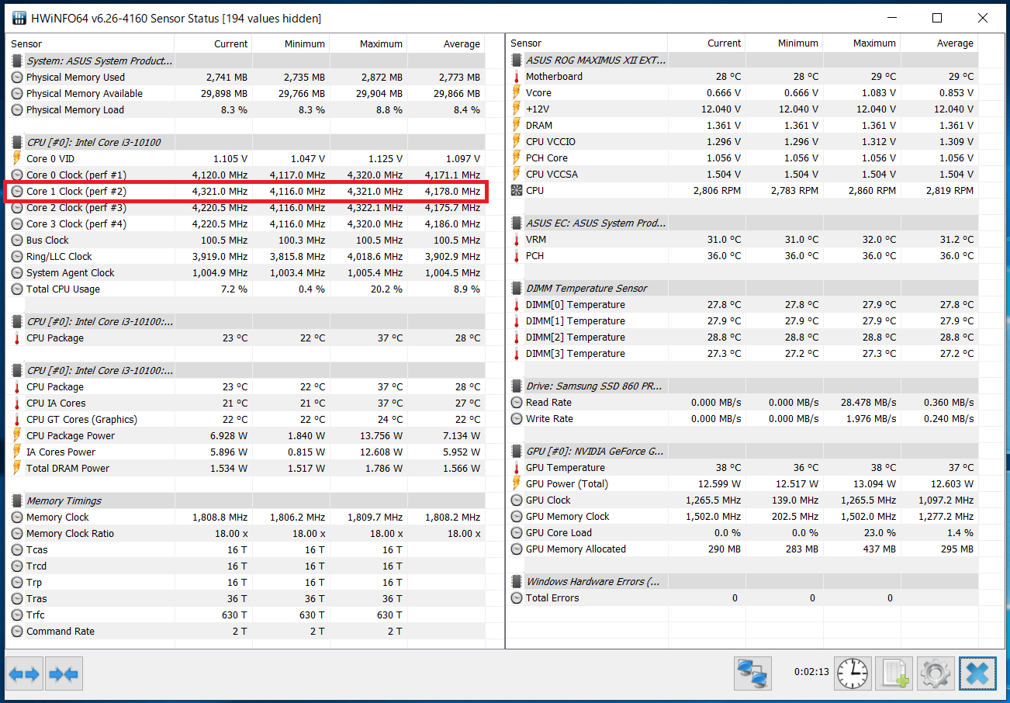1010x703 pixels.
Task: Click the right panel Maximum column header
Action: coord(862,43)
